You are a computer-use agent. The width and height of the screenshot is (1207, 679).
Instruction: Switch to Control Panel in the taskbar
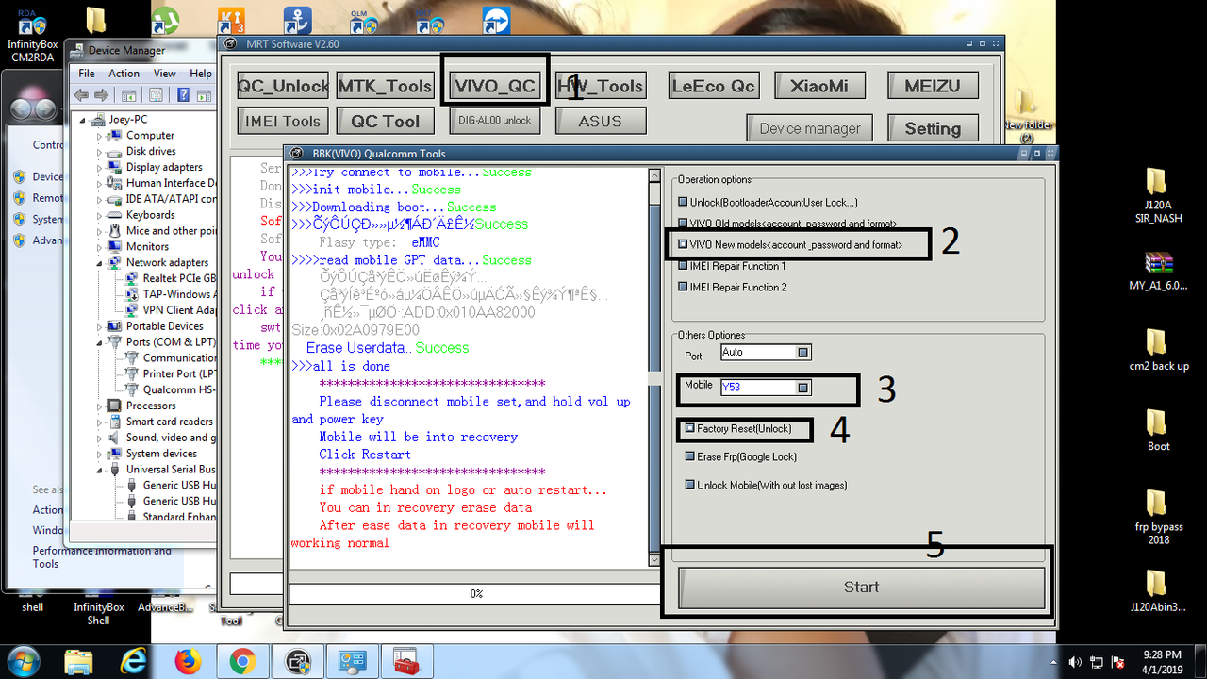tap(352, 660)
